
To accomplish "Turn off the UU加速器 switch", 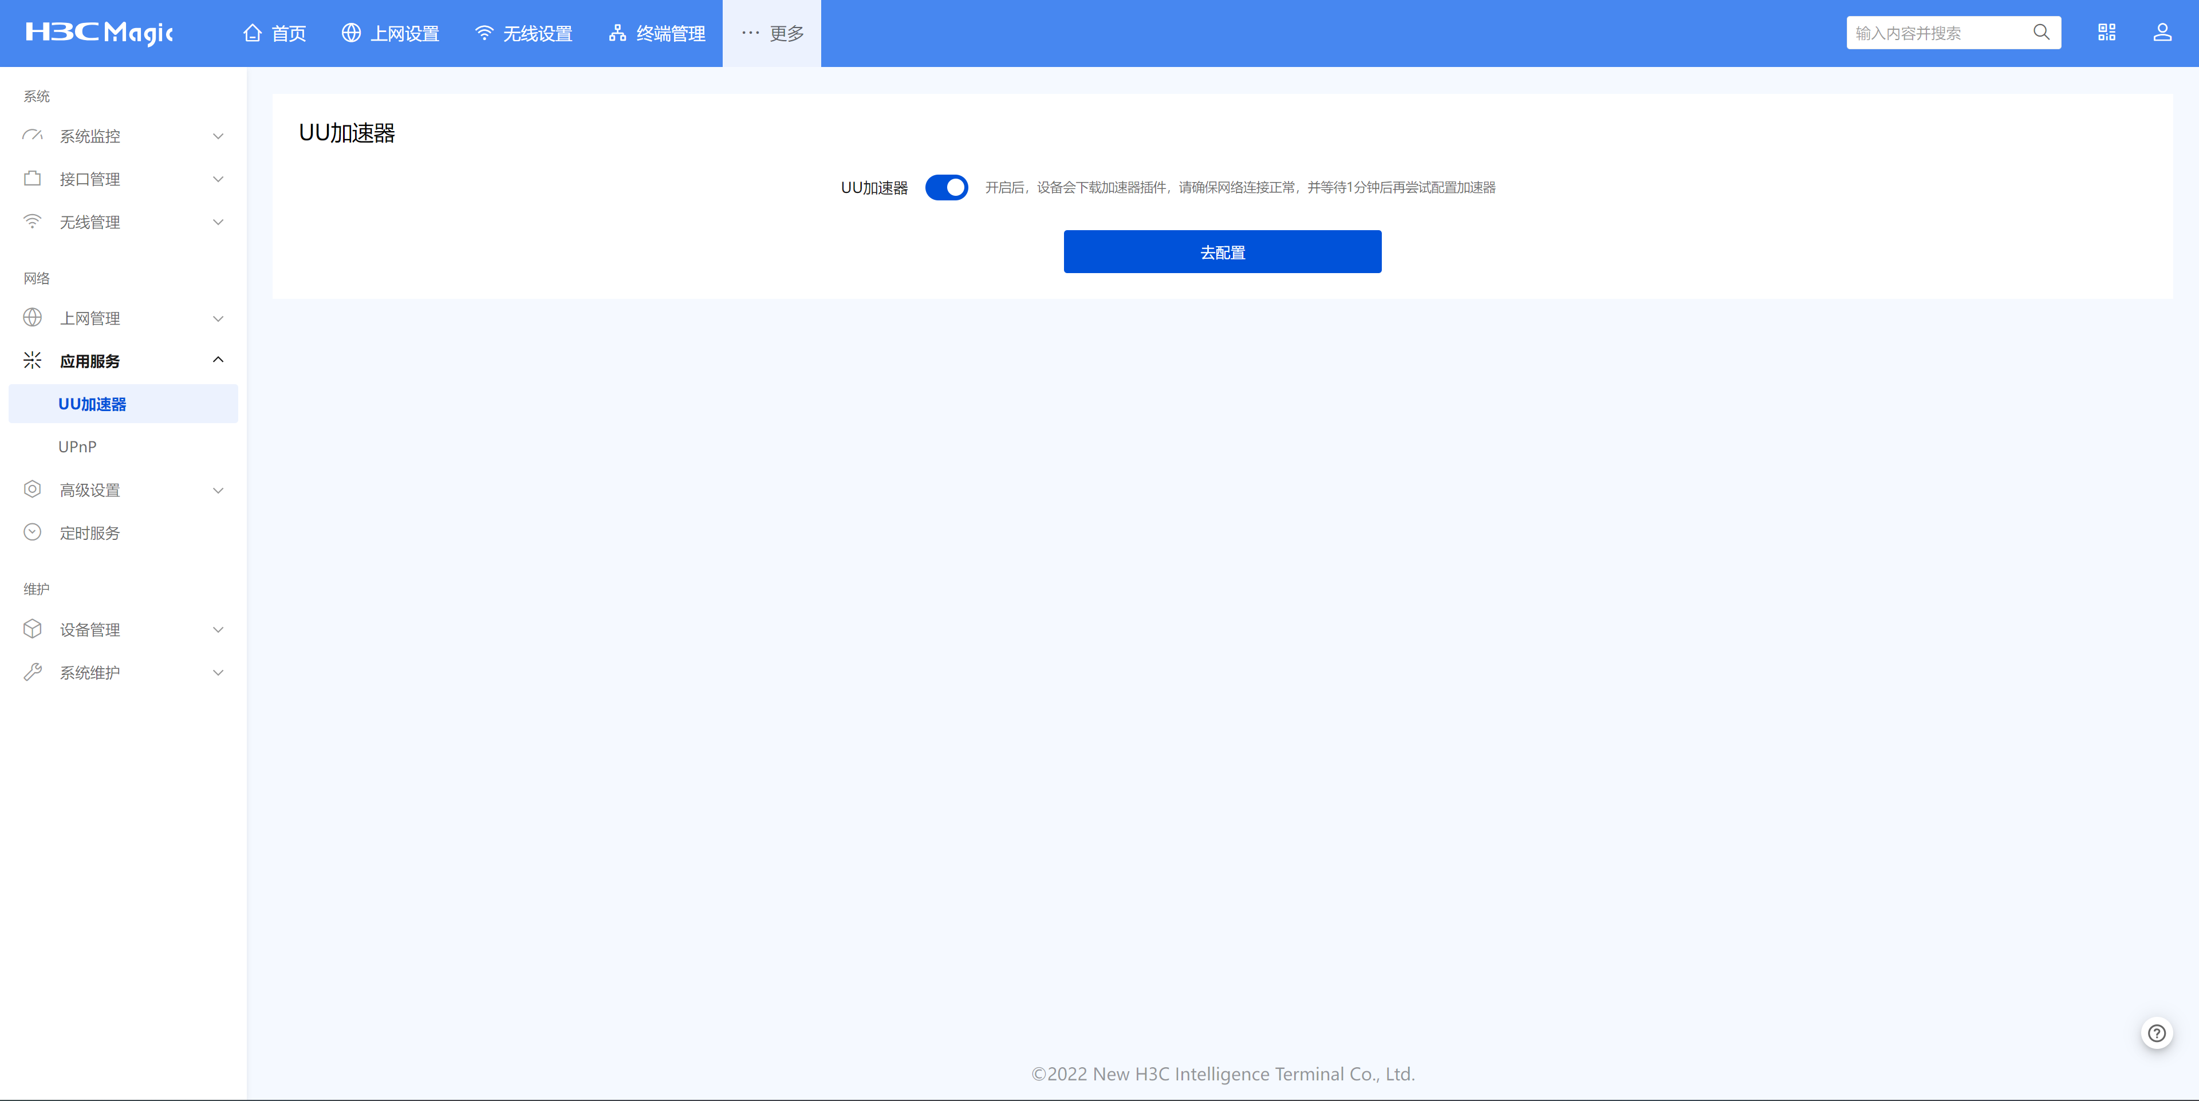I will [x=947, y=187].
